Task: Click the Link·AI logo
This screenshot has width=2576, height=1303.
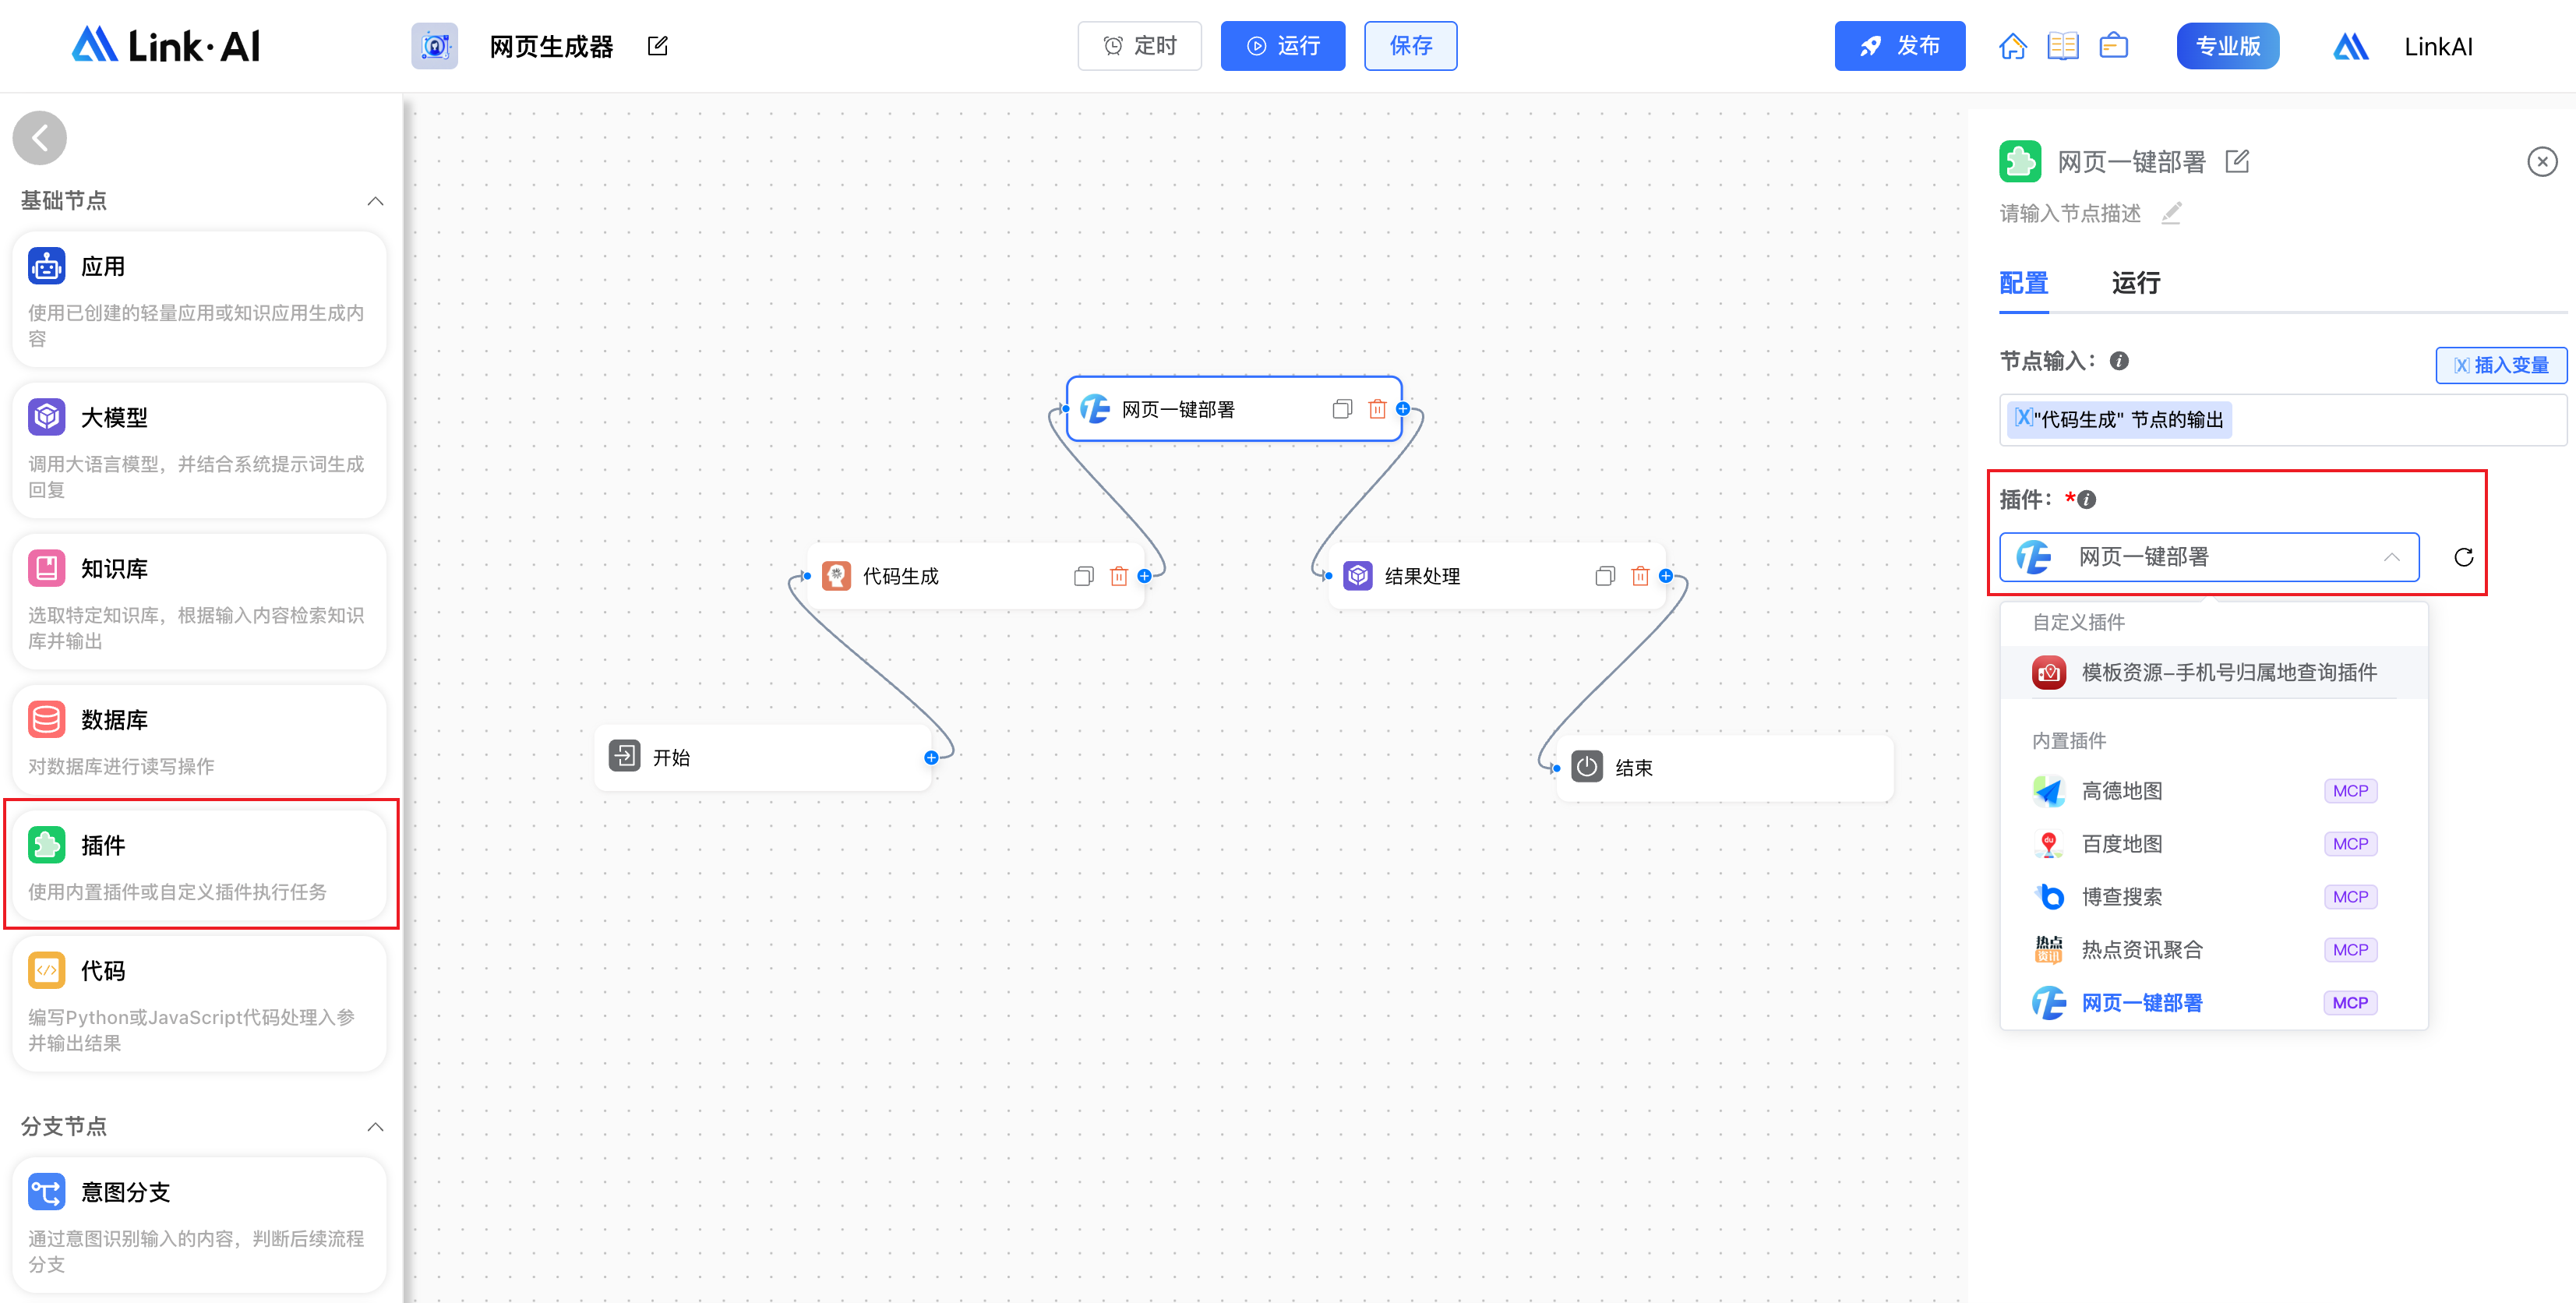Action: point(166,45)
